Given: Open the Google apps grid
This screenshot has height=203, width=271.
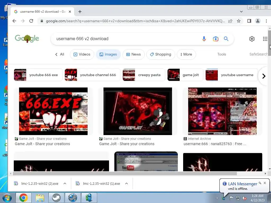Looking at the screenshot, I should (x=265, y=39).
